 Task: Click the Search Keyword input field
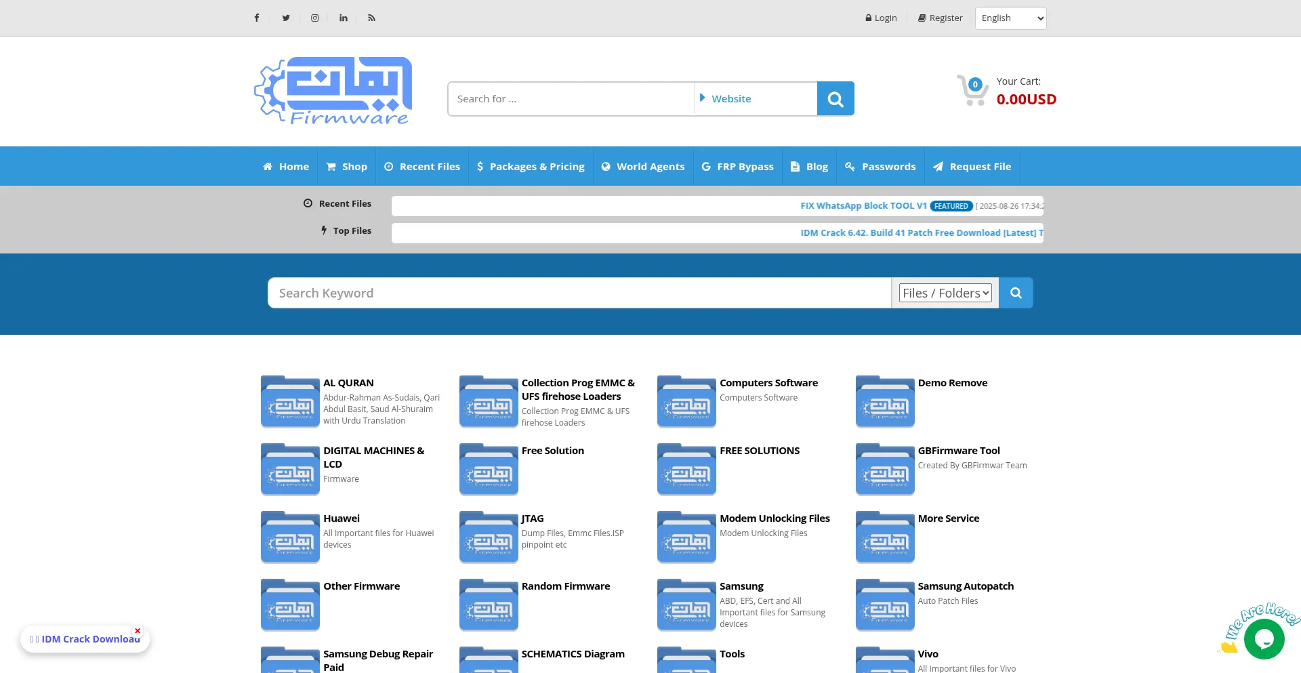579,293
